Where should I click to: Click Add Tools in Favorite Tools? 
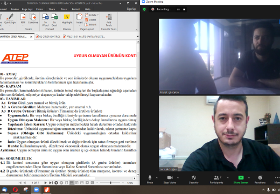click(109, 20)
